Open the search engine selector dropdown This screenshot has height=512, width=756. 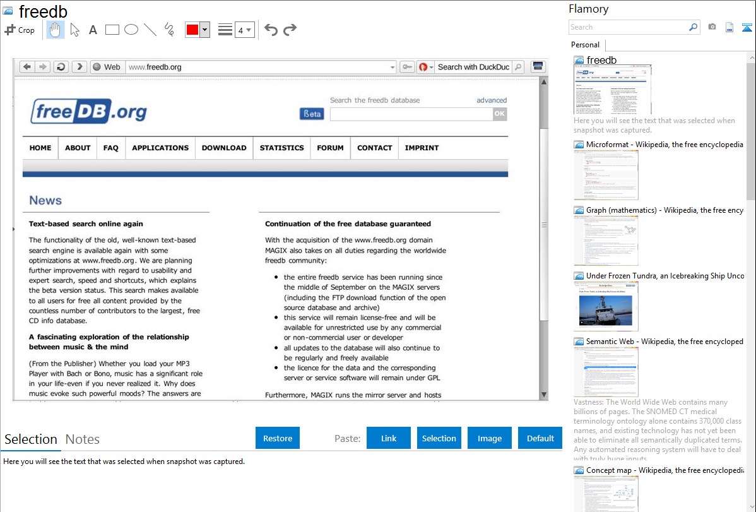[x=426, y=67]
